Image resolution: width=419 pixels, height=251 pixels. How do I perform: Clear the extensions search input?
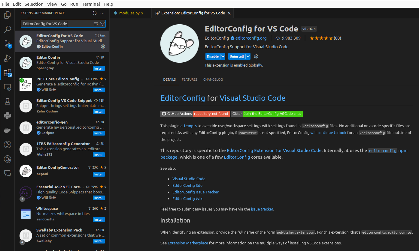point(96,23)
